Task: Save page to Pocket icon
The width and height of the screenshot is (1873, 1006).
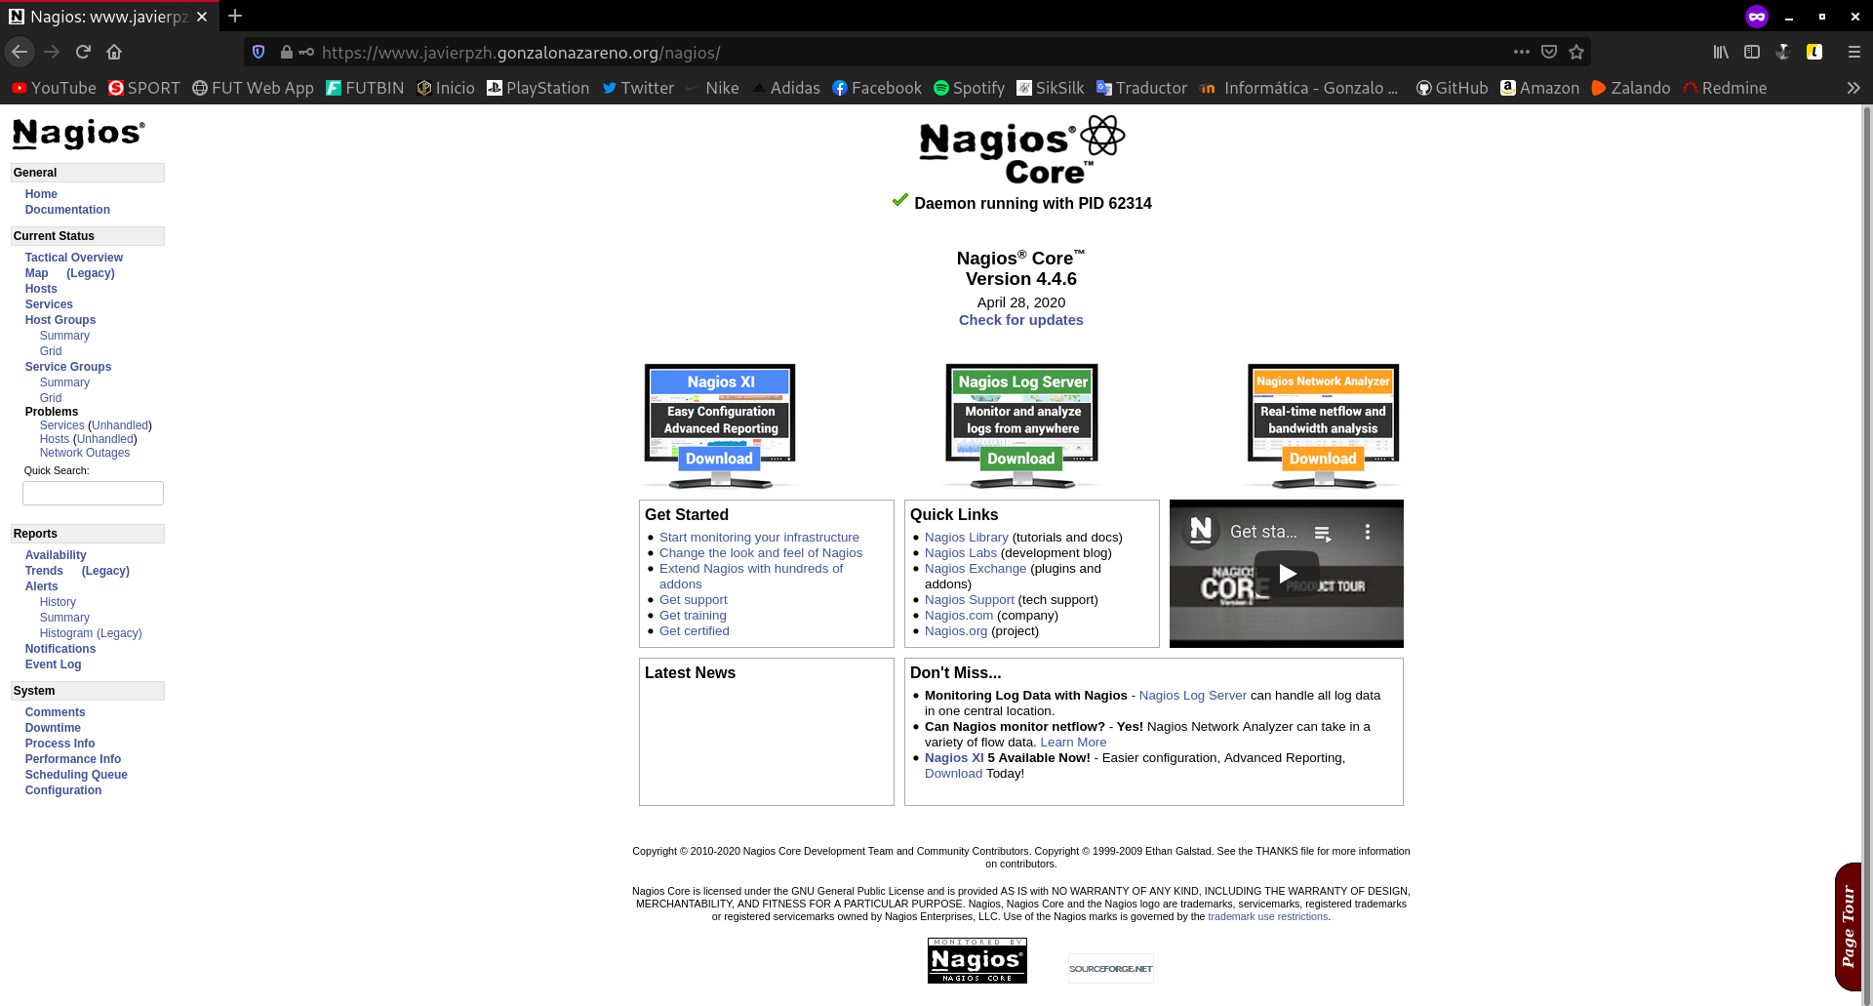Action: [x=1549, y=52]
